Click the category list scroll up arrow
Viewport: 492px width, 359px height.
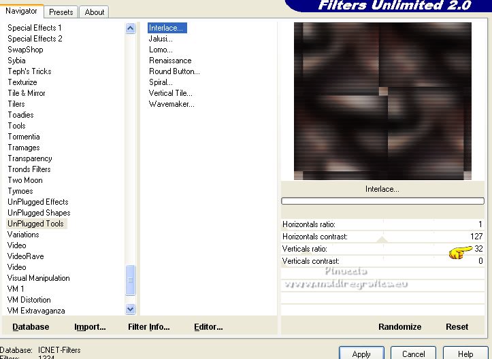click(130, 29)
